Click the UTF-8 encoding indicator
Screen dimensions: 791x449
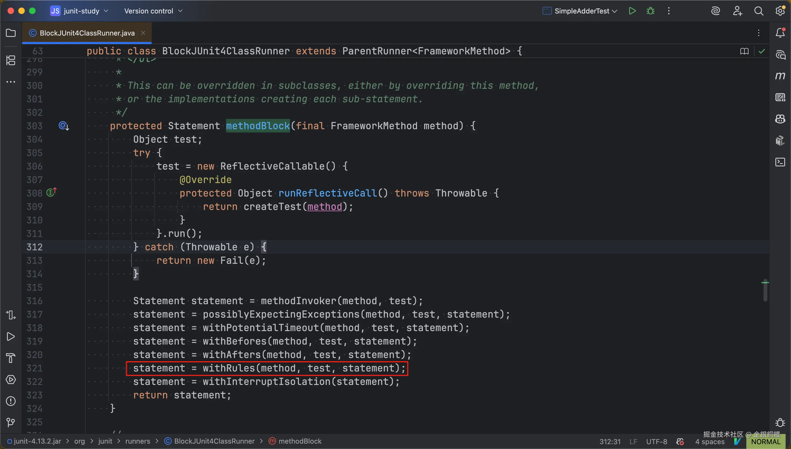coord(656,442)
